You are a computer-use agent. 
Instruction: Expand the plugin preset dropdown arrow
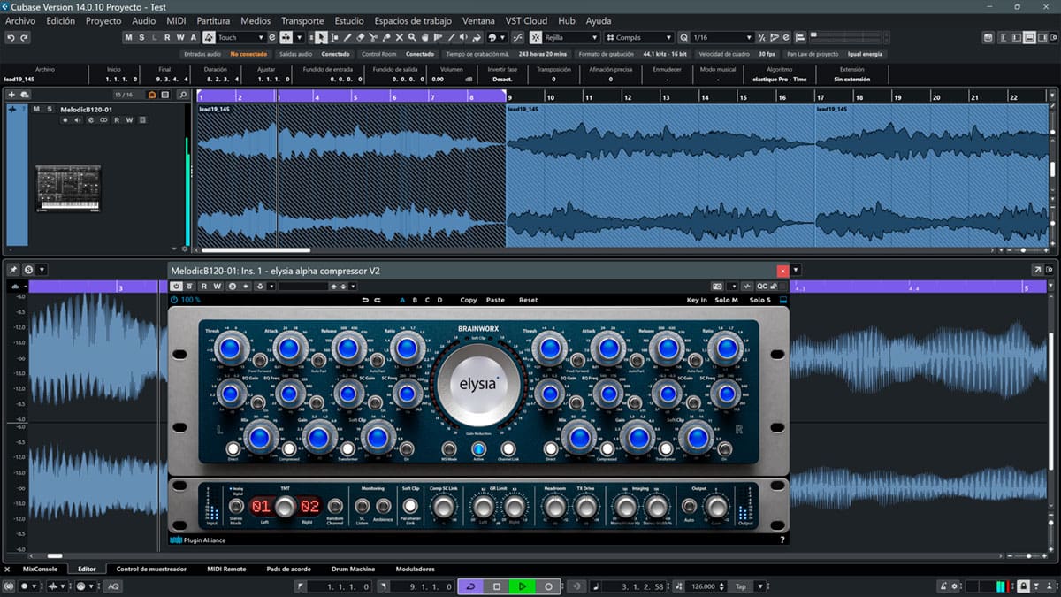point(353,286)
